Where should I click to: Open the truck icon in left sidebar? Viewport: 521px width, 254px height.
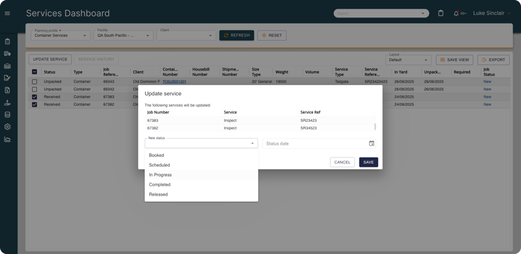pyautogui.click(x=7, y=54)
